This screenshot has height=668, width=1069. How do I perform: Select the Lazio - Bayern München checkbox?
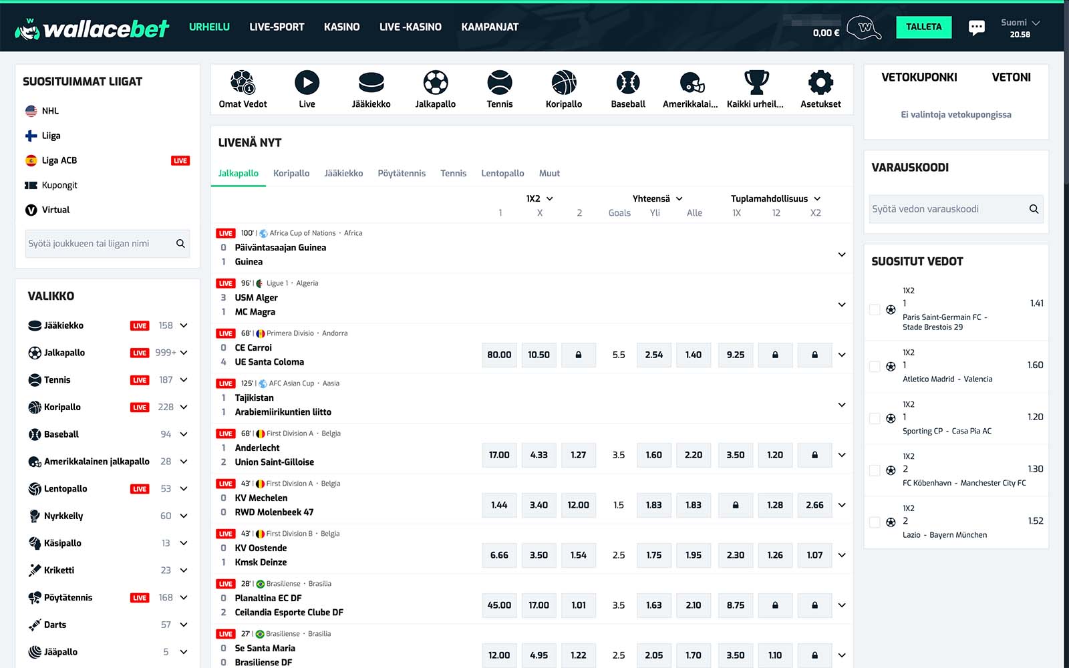point(875,522)
